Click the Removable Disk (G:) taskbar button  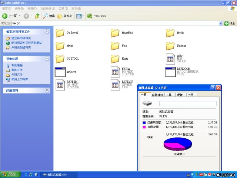(x=59, y=175)
